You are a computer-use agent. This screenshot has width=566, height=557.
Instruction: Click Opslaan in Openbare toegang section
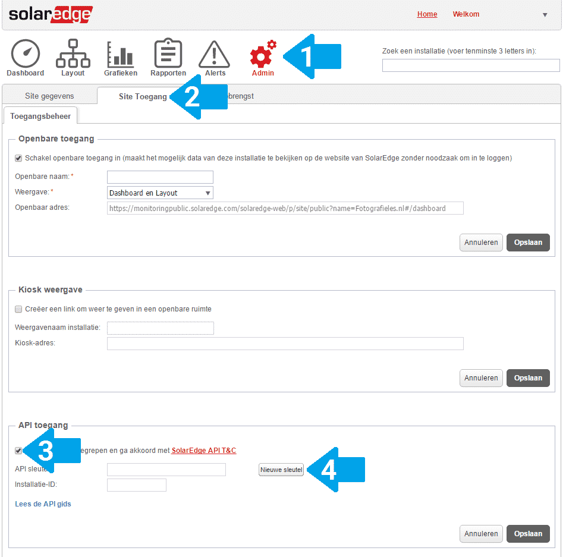(528, 243)
